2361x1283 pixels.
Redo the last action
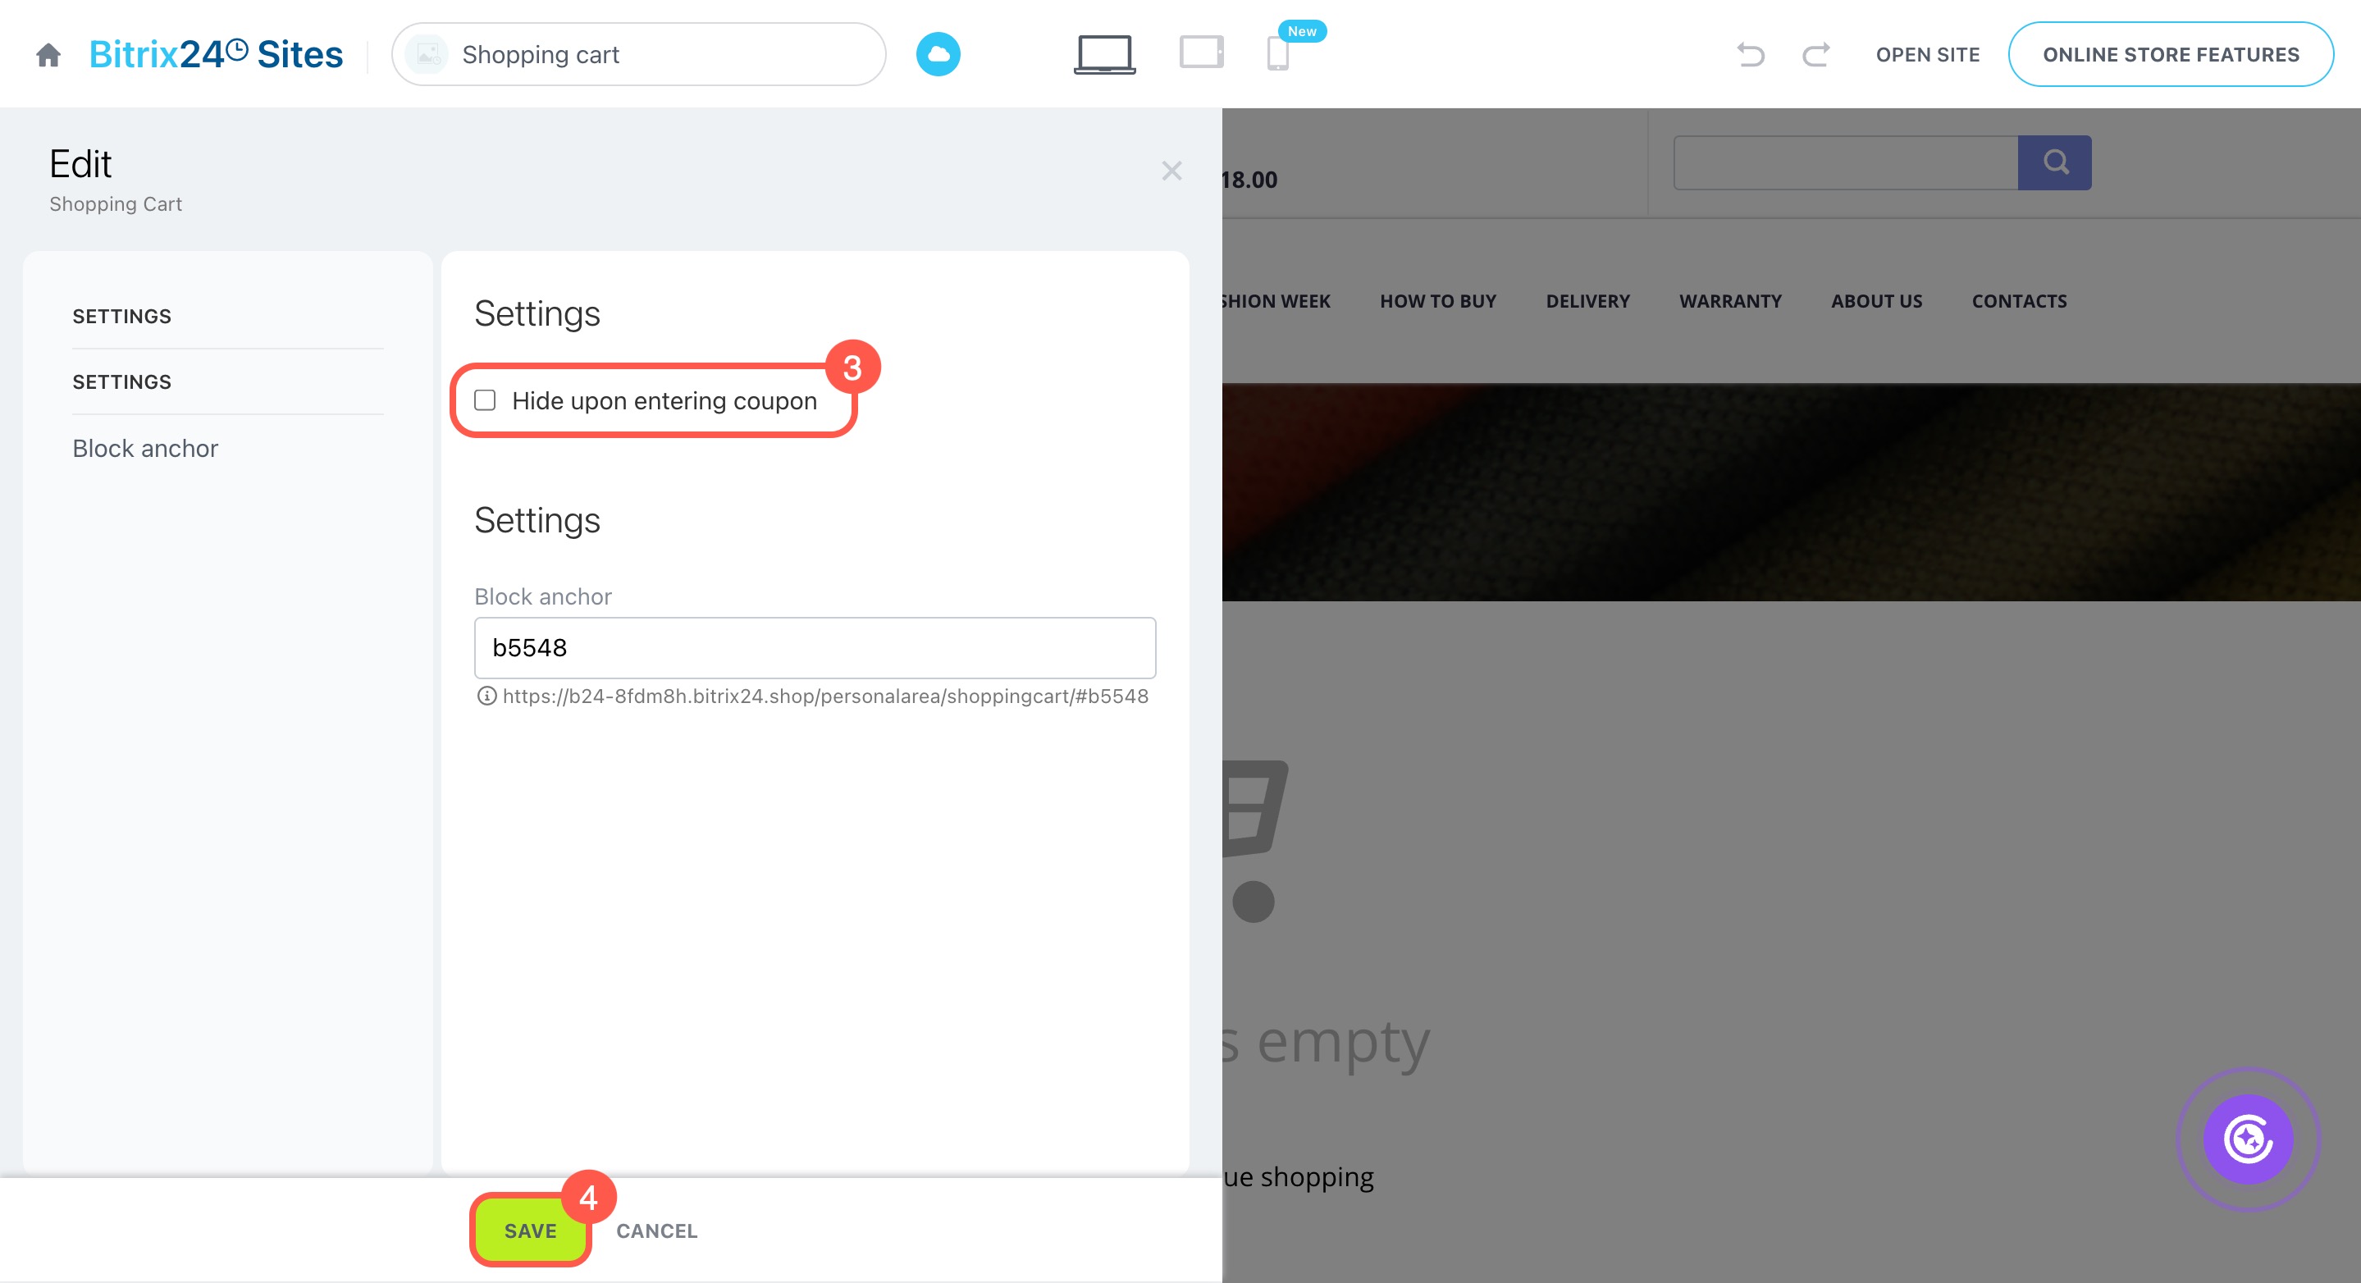(1815, 54)
